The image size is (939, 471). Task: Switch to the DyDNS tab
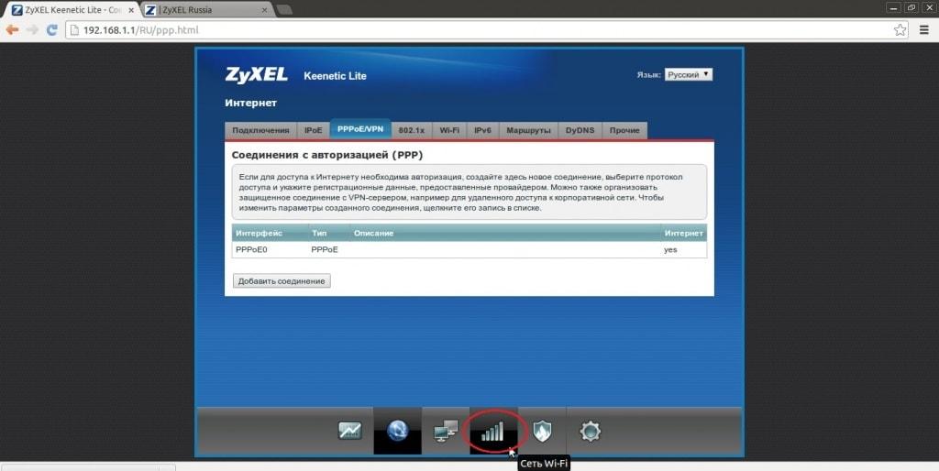point(580,130)
